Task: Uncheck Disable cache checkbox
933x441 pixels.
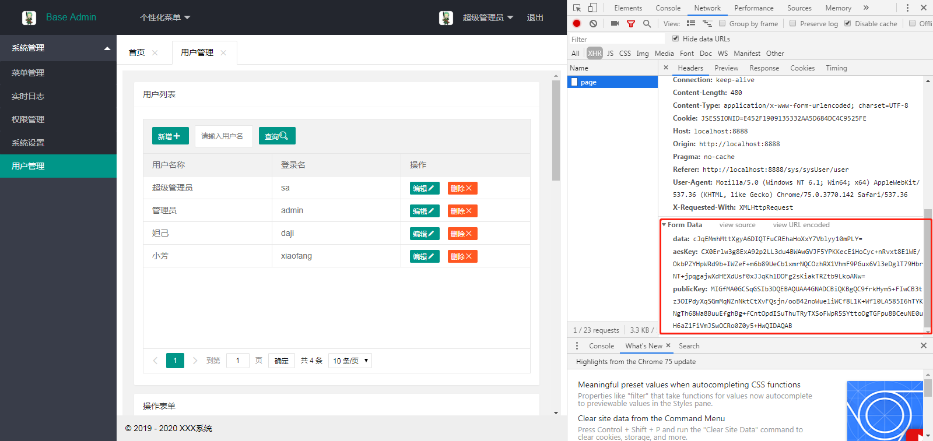Action: tap(847, 23)
